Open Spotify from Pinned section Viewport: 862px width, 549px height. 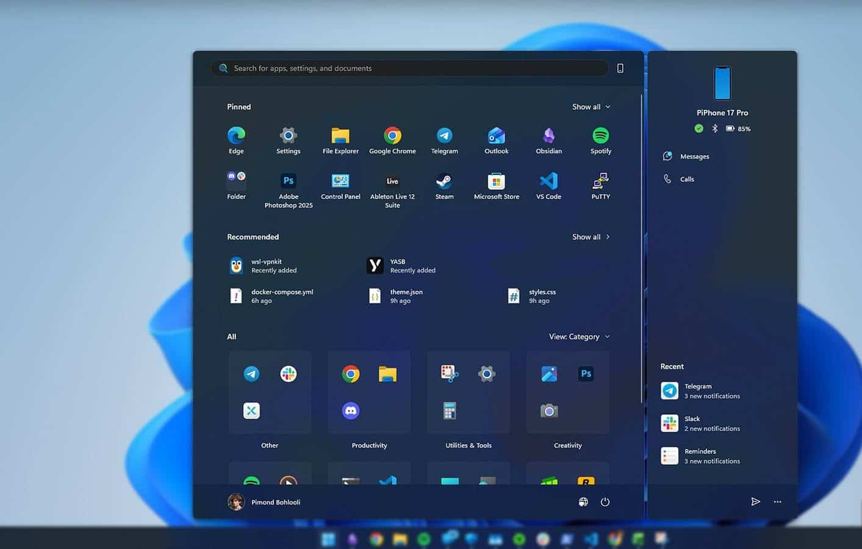pyautogui.click(x=601, y=140)
